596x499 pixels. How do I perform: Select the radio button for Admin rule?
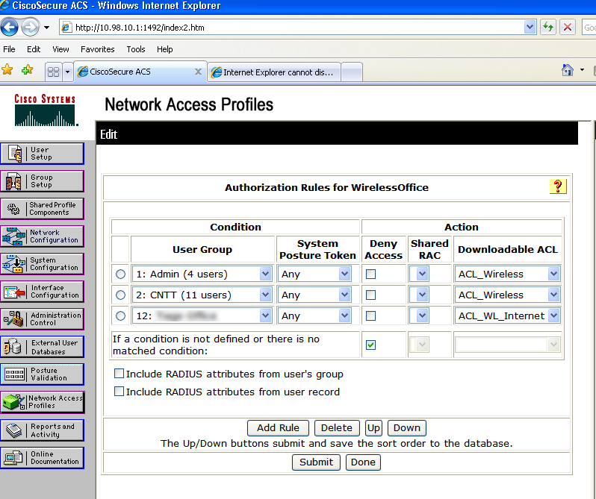[x=121, y=274]
